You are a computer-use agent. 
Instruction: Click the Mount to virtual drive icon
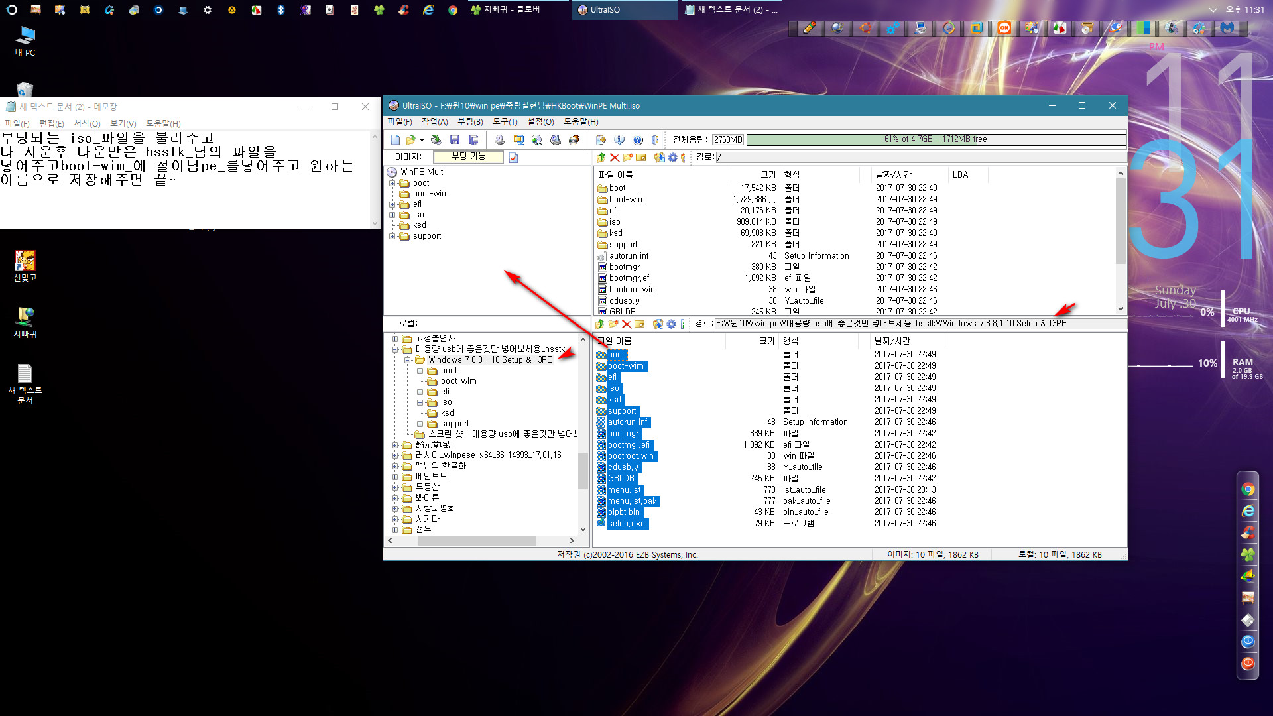(x=556, y=140)
